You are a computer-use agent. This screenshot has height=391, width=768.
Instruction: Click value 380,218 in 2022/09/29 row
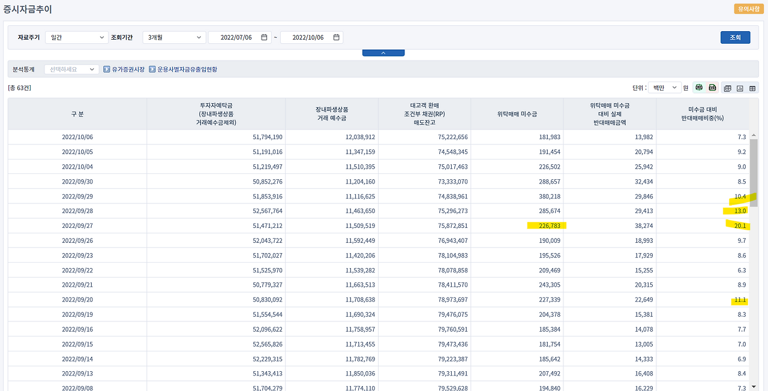pos(548,197)
